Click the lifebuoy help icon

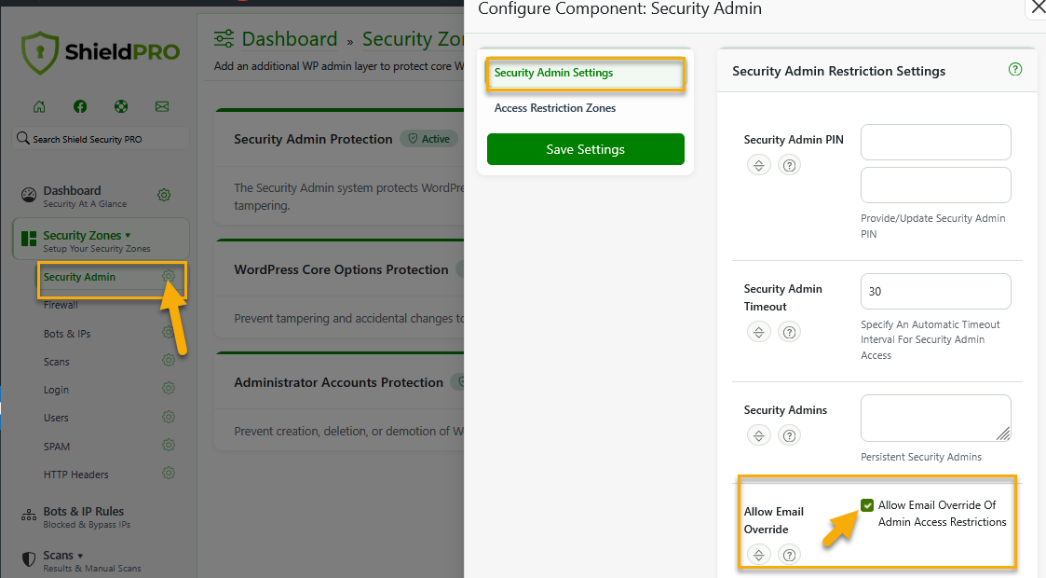[x=121, y=106]
